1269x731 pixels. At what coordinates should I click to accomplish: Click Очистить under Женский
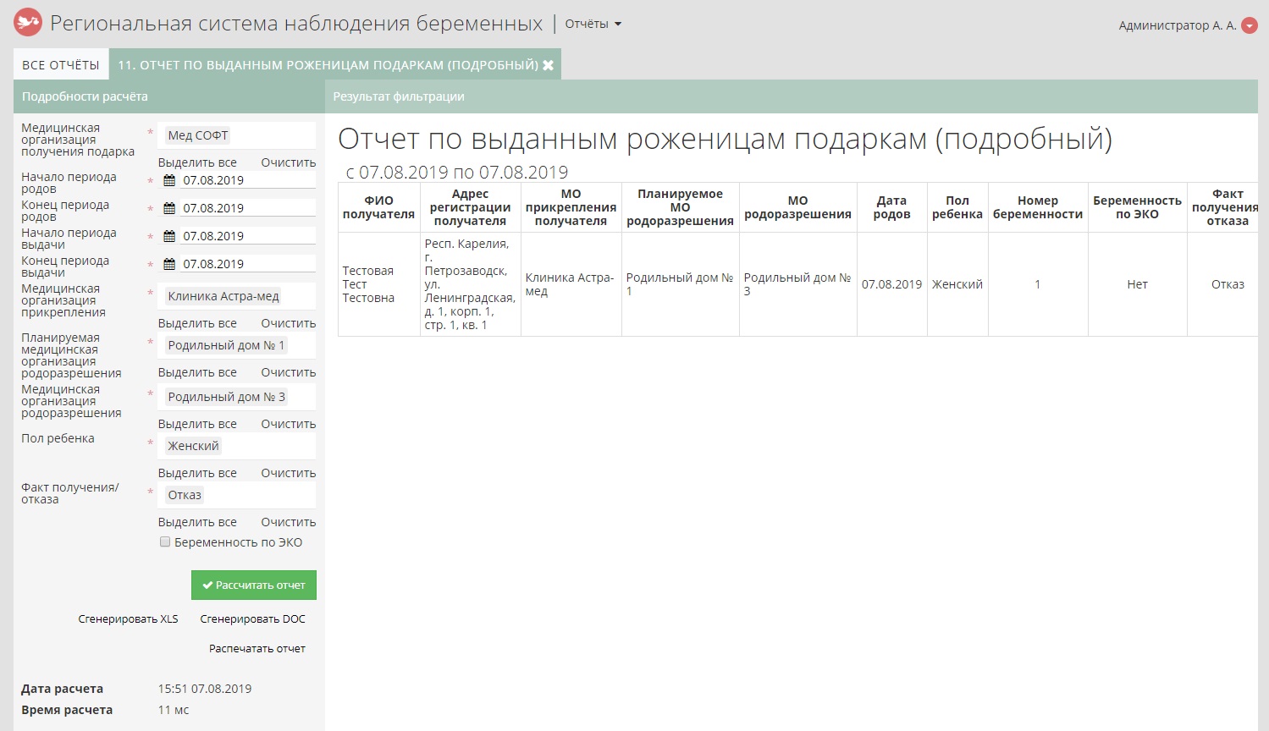(x=288, y=473)
